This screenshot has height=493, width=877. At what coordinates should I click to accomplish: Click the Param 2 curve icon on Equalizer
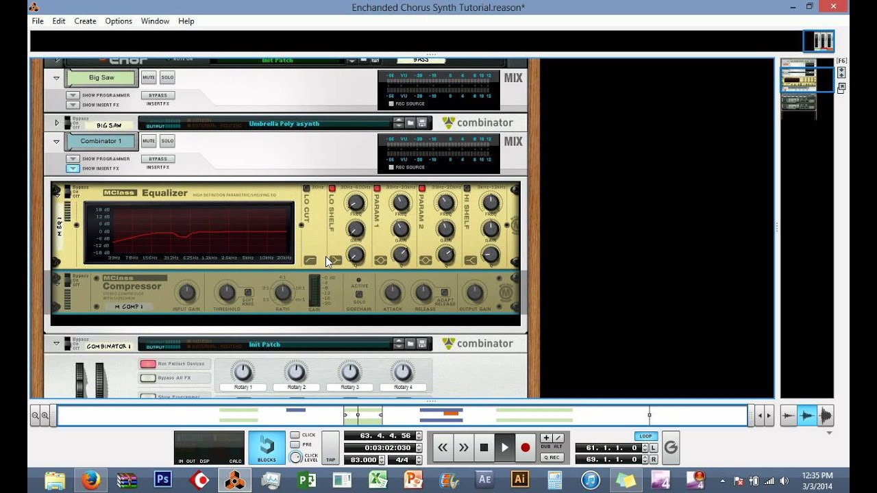tap(425, 260)
